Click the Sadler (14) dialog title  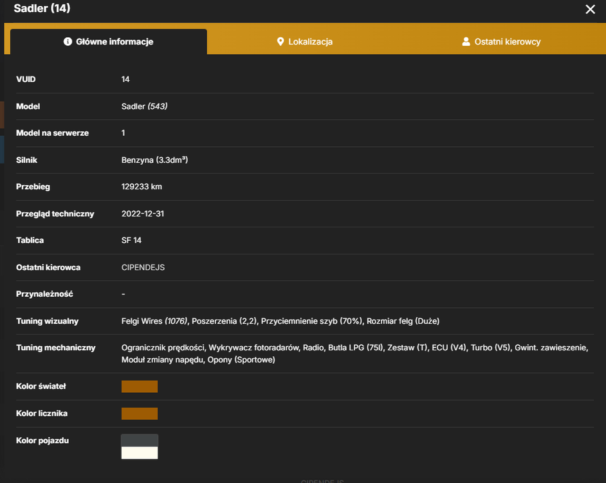[x=42, y=8]
